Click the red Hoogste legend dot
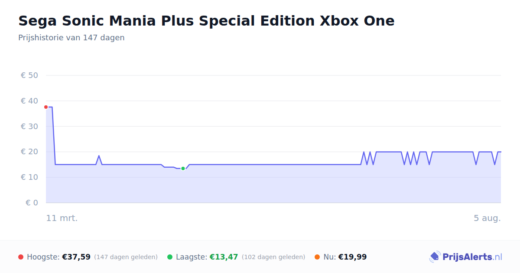The width and height of the screenshot is (520, 273). (21, 257)
